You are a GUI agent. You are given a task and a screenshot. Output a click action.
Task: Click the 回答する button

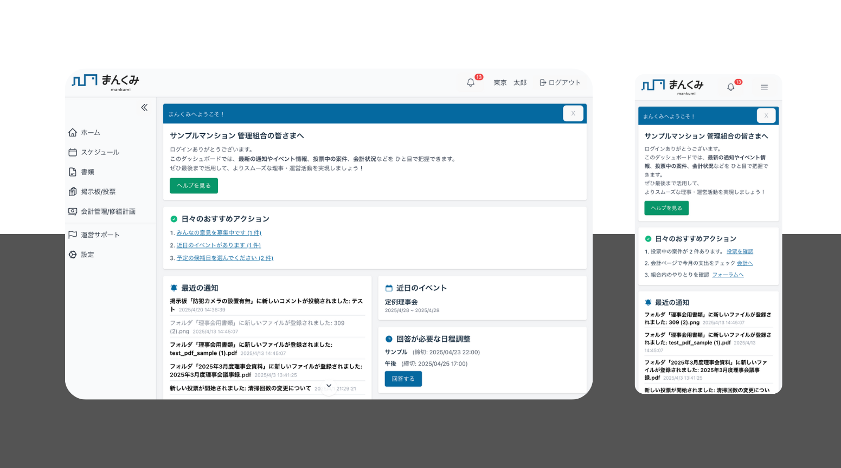click(403, 379)
